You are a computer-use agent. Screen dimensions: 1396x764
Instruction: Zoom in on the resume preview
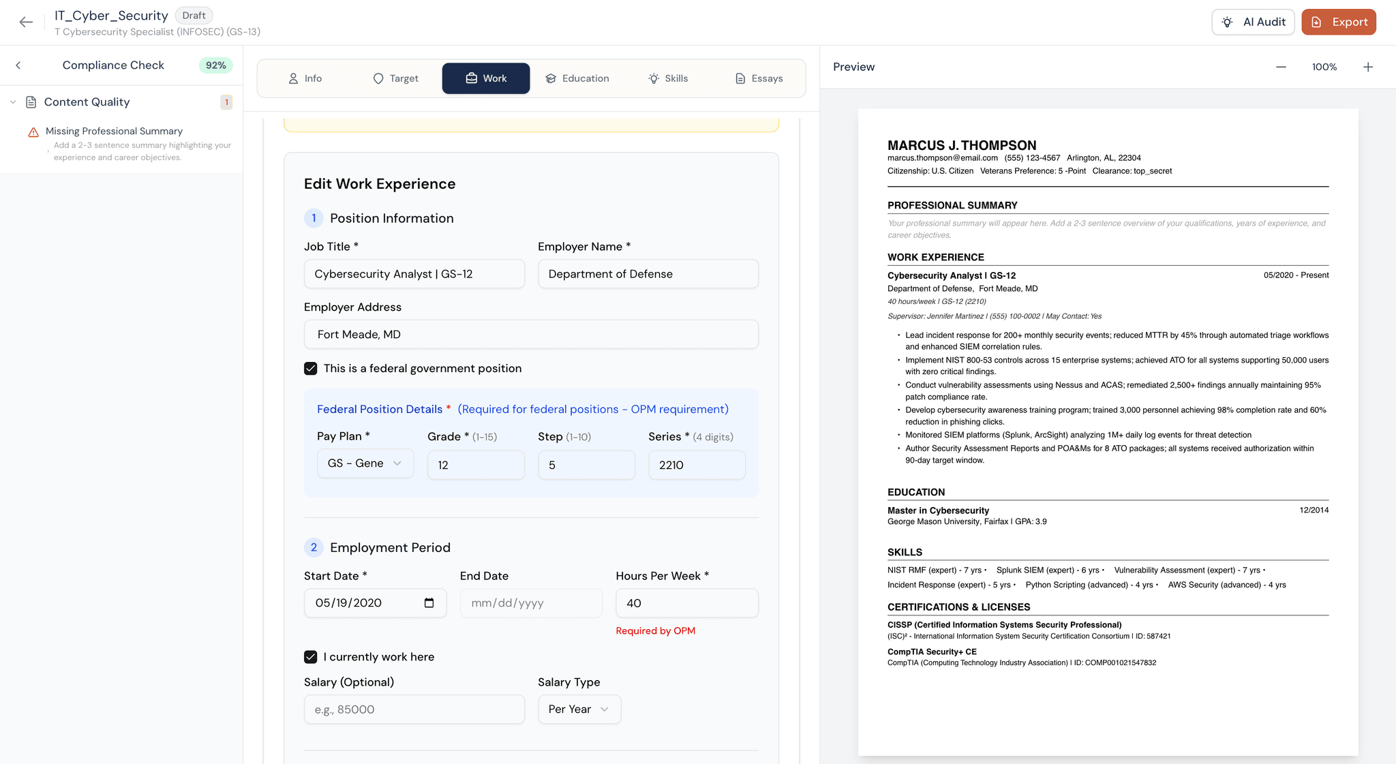pyautogui.click(x=1369, y=67)
